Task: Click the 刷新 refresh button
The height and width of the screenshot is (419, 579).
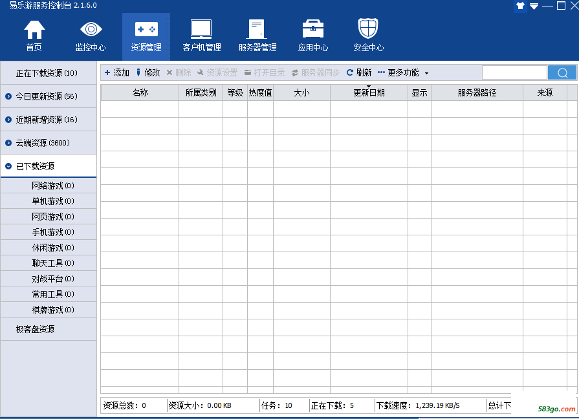Action: [x=359, y=72]
